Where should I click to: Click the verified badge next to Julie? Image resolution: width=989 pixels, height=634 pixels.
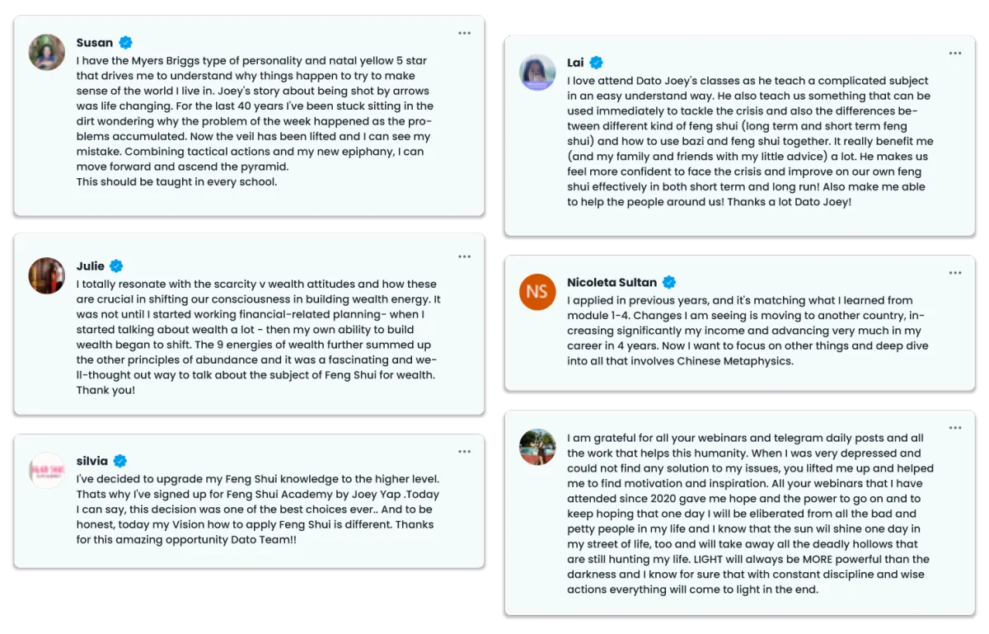(117, 266)
